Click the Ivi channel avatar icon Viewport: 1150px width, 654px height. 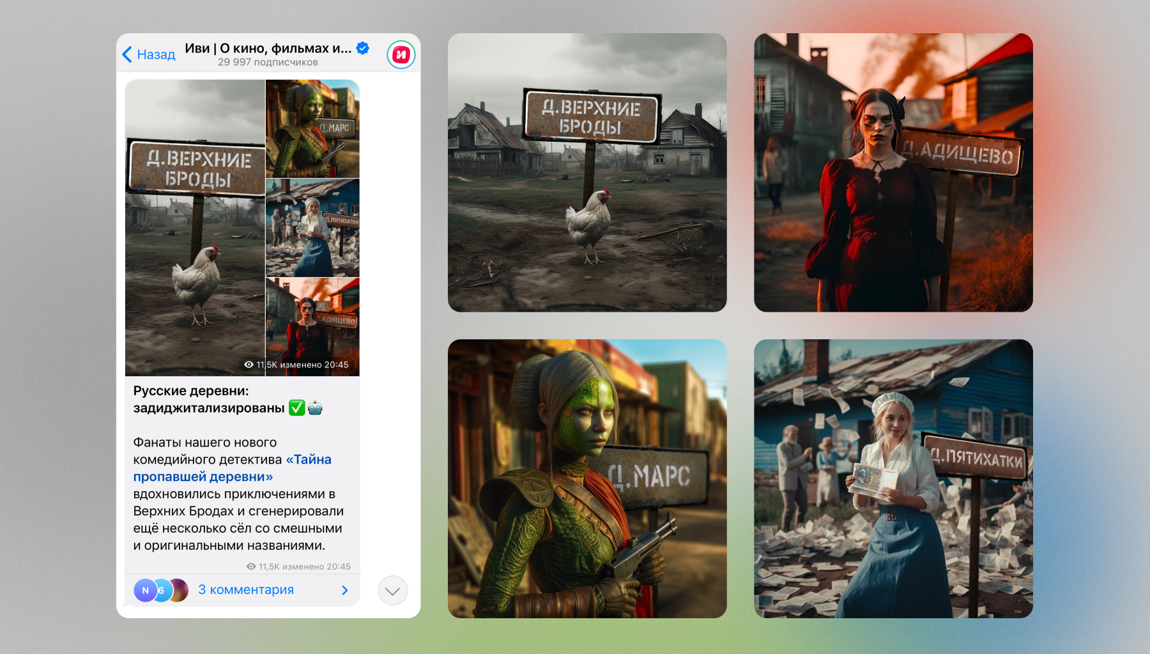click(401, 55)
